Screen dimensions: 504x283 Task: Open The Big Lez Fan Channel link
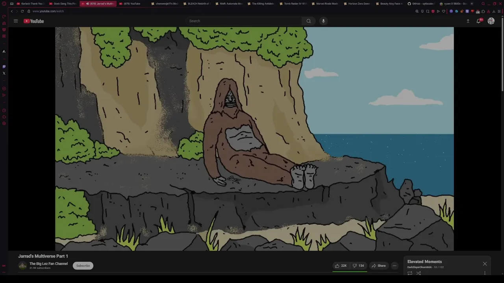pos(48,264)
